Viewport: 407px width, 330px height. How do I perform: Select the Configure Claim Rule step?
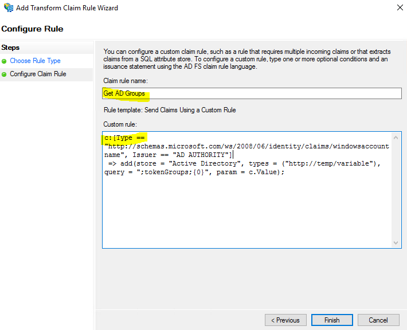38,74
